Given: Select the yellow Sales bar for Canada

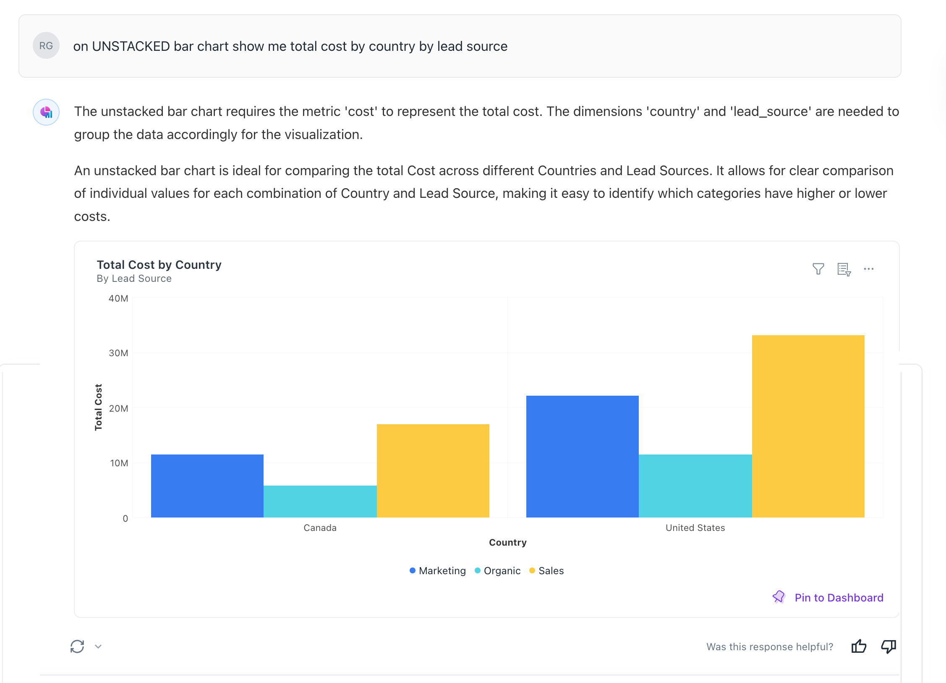Looking at the screenshot, I should pos(433,471).
